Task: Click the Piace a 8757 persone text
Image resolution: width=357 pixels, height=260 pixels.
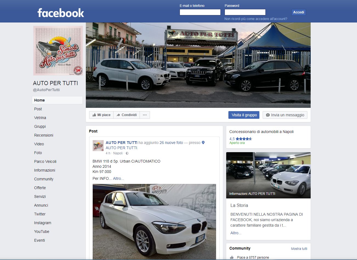Action: pyautogui.click(x=253, y=258)
